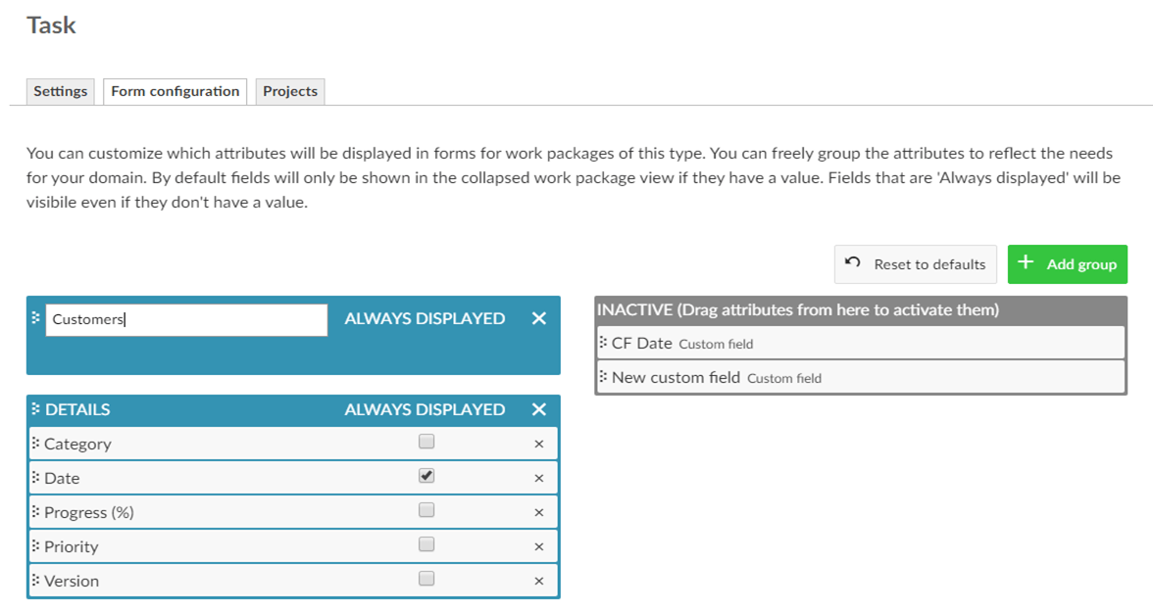
Task: Tick the Version always displayed checkbox
Action: [426, 579]
